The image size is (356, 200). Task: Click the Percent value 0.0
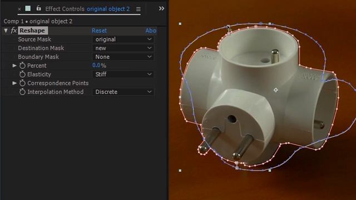tap(96, 66)
